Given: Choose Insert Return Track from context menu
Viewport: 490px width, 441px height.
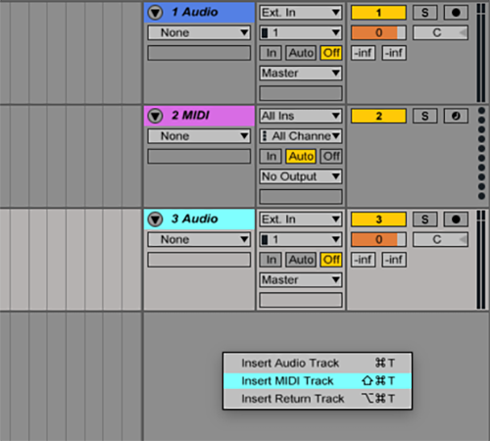Looking at the screenshot, I should pyautogui.click(x=318, y=399).
